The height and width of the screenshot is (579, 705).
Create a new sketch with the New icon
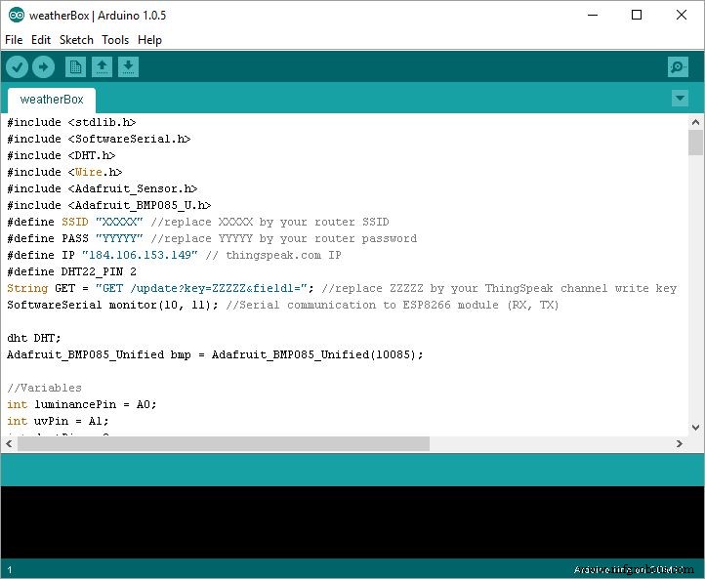pos(75,66)
